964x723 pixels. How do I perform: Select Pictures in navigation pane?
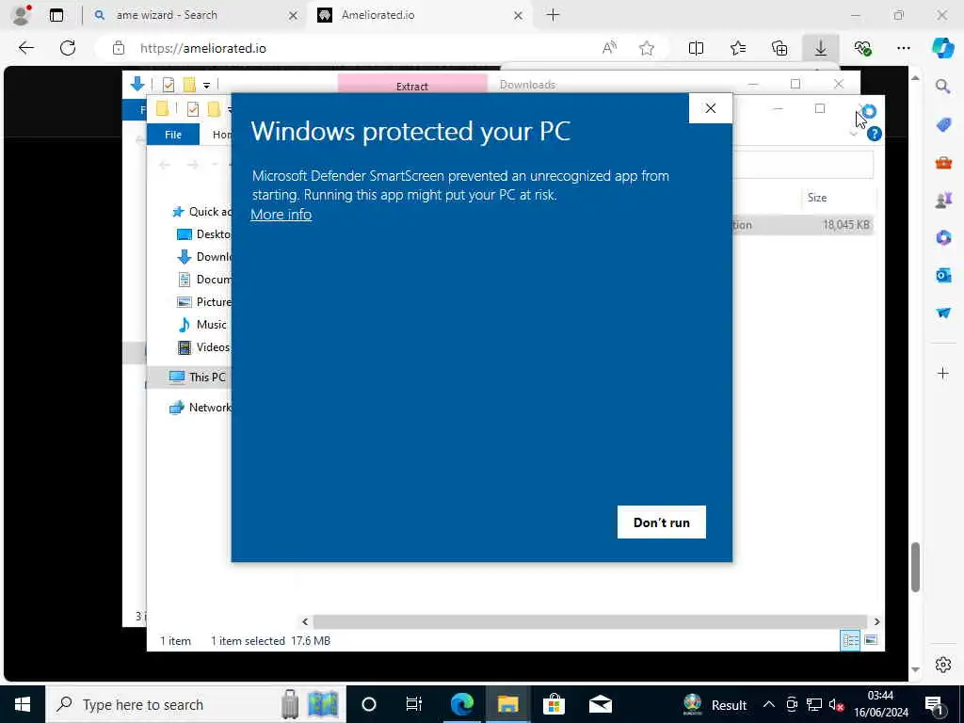(x=204, y=302)
